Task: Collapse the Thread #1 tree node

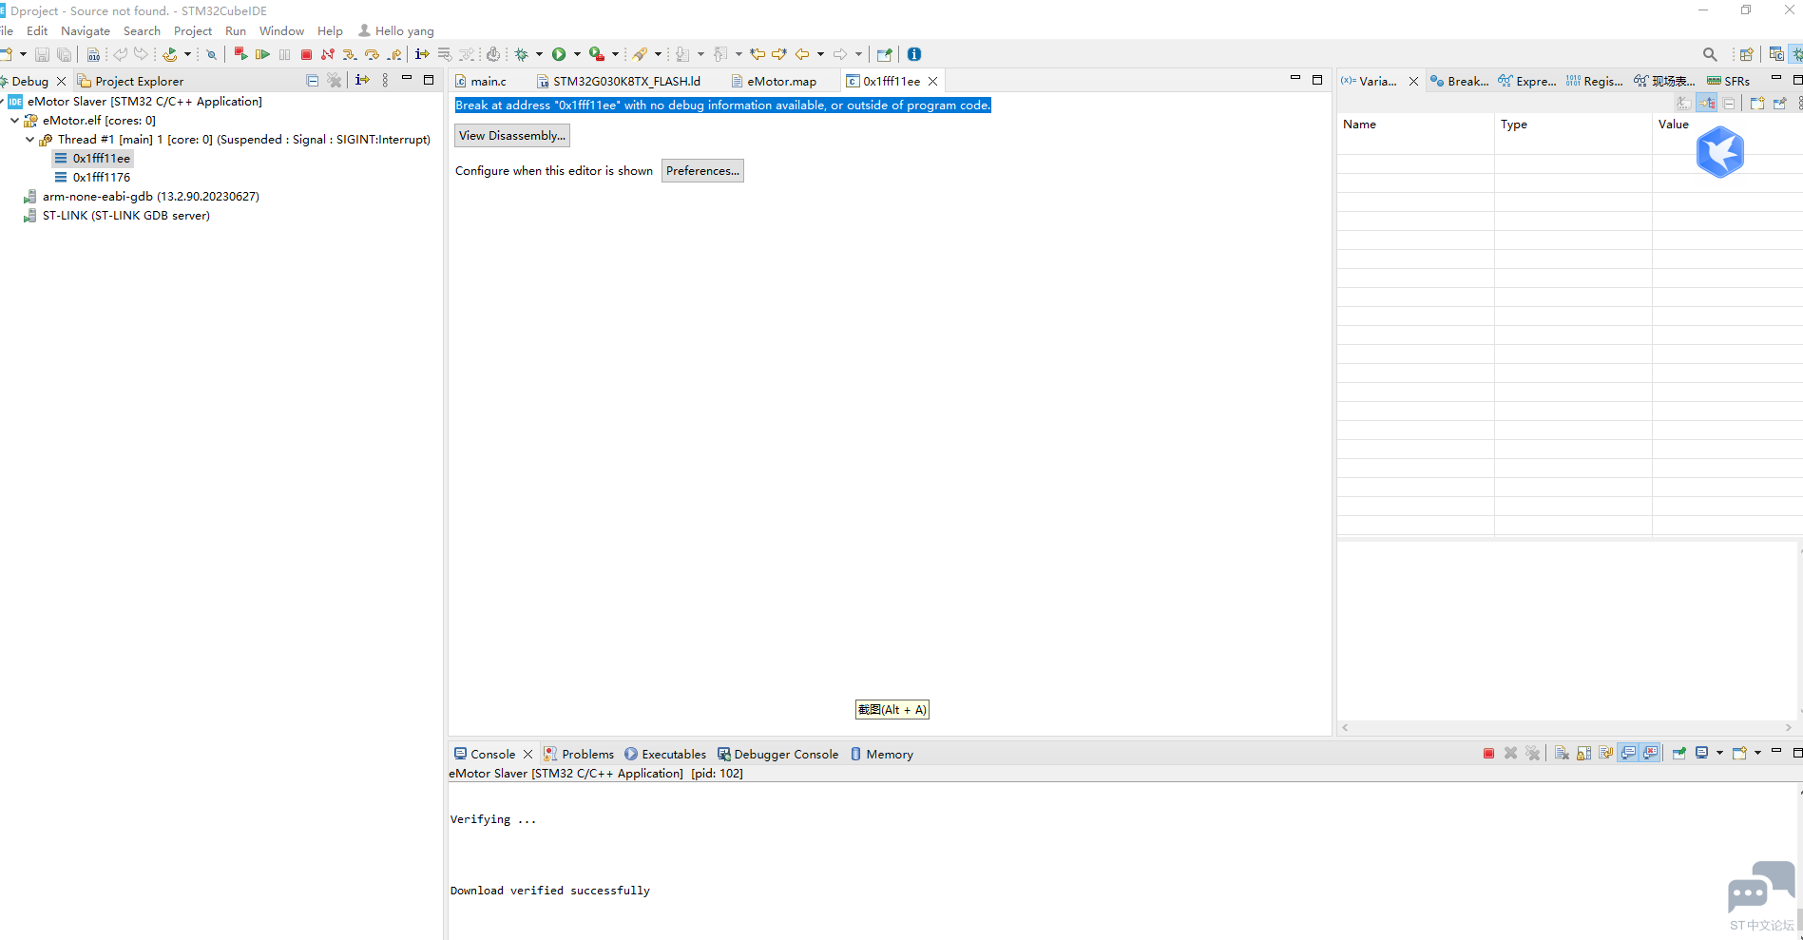Action: click(29, 140)
